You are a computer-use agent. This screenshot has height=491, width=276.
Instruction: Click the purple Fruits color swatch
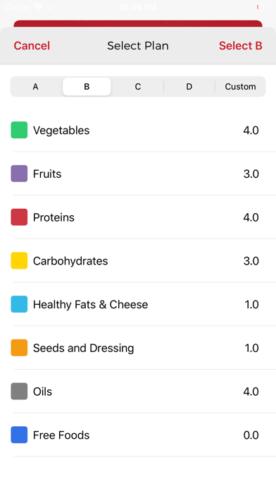[19, 174]
